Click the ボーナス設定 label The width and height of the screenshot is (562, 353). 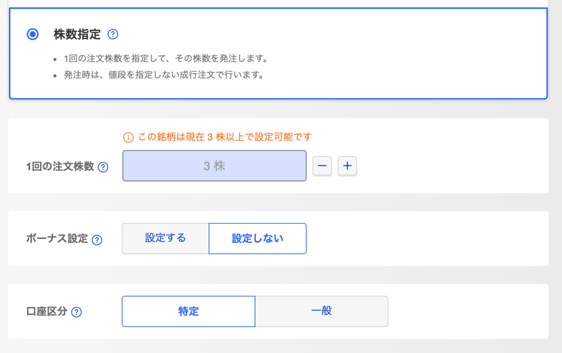click(57, 239)
